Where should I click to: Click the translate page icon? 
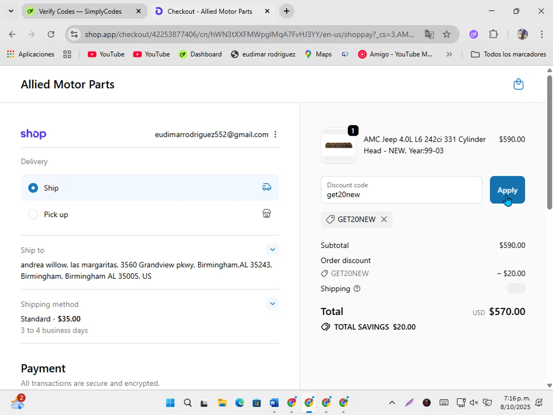[429, 34]
